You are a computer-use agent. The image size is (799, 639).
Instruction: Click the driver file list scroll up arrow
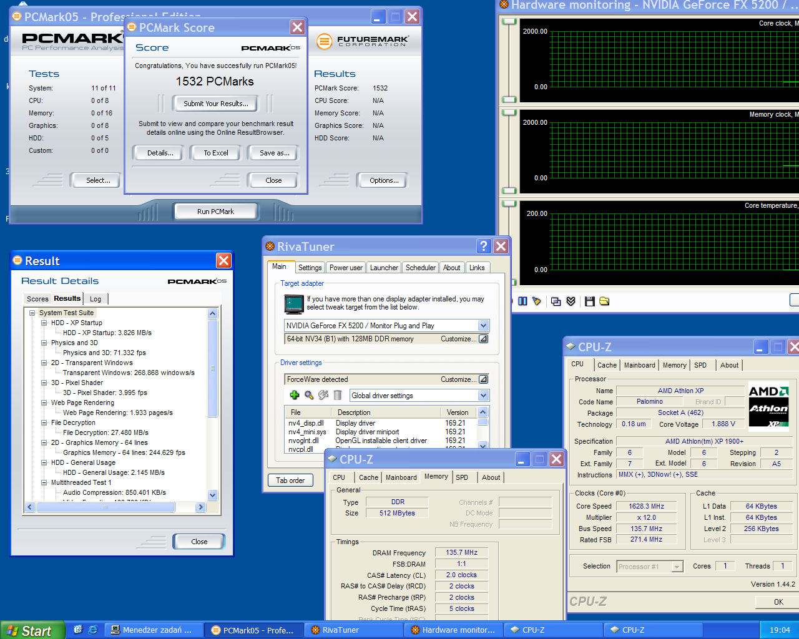tap(483, 412)
